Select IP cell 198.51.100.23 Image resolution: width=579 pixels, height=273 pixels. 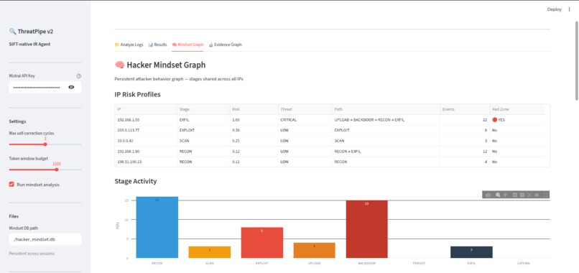[146, 162]
